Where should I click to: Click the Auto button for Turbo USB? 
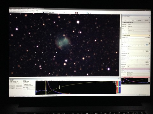(147, 51)
